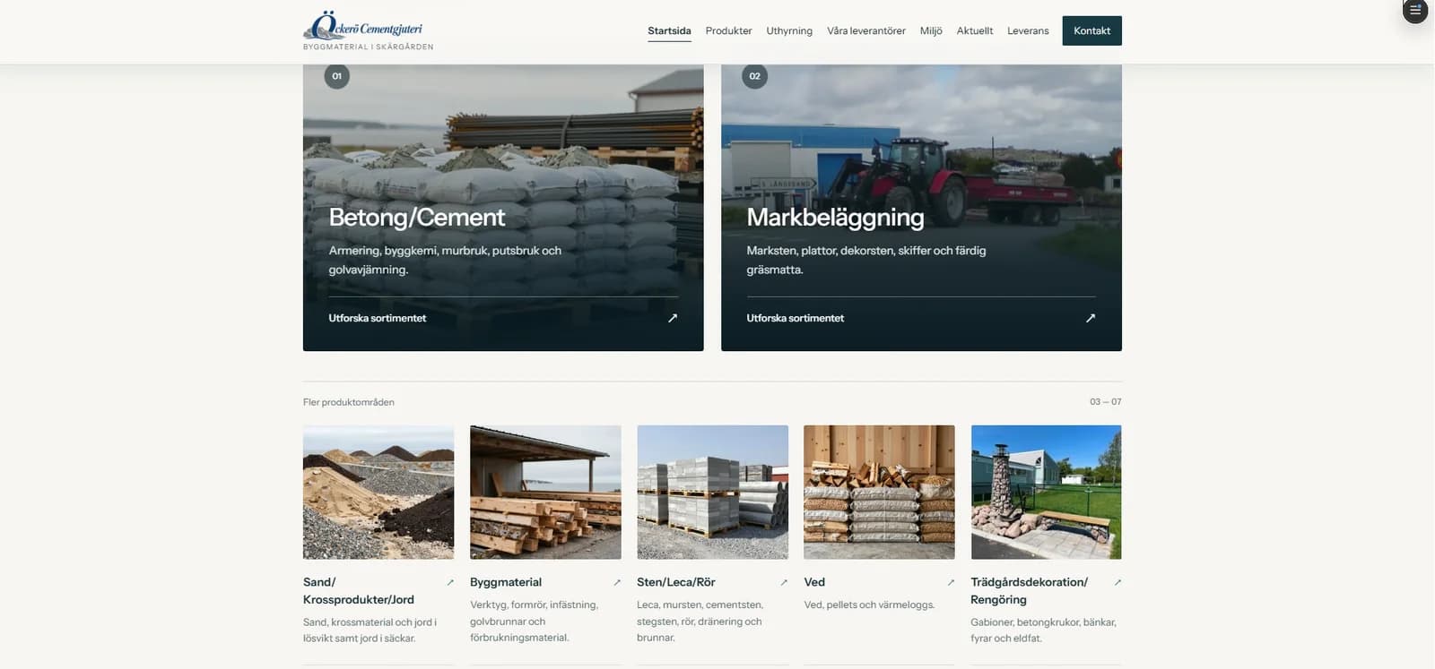
Task: Open the Markbeläggning heading
Action: coord(835,217)
